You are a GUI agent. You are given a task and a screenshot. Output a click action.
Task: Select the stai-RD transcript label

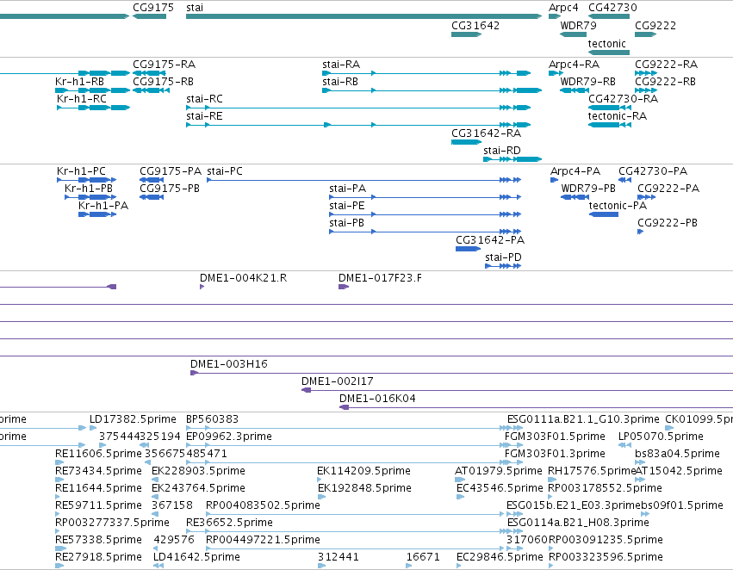(502, 151)
